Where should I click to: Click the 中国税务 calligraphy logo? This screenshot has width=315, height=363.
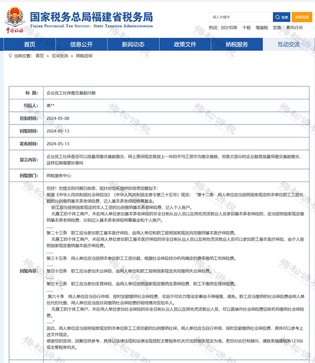pos(14,31)
